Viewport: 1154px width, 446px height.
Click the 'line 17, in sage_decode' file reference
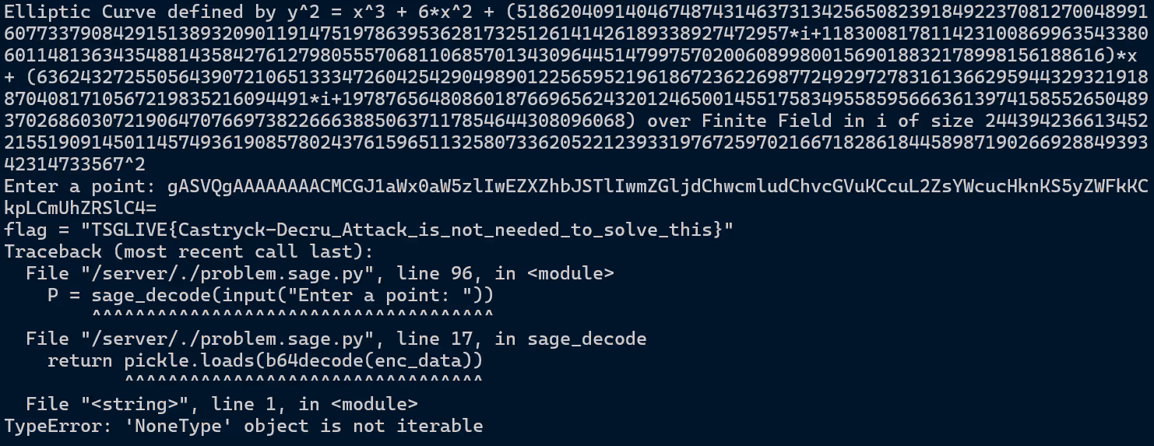522,339
